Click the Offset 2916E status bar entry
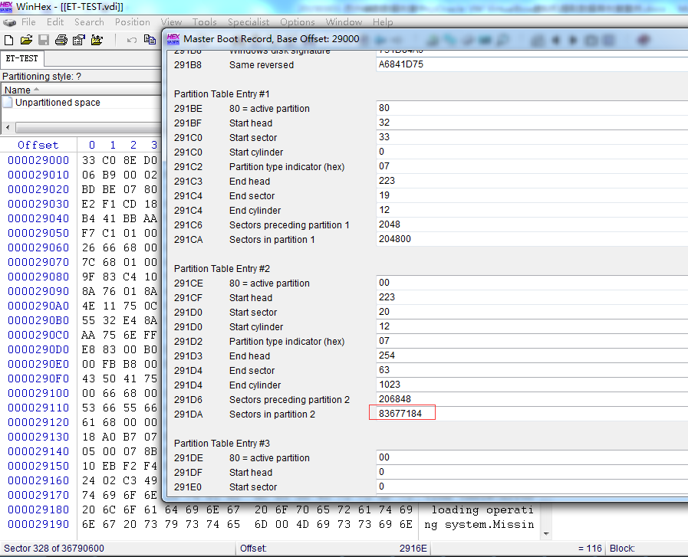Screen dimensions: 688x557 (334, 549)
